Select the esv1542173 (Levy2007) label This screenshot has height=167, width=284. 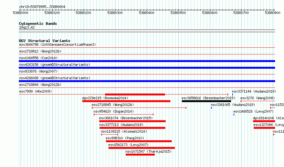click(x=128, y=145)
